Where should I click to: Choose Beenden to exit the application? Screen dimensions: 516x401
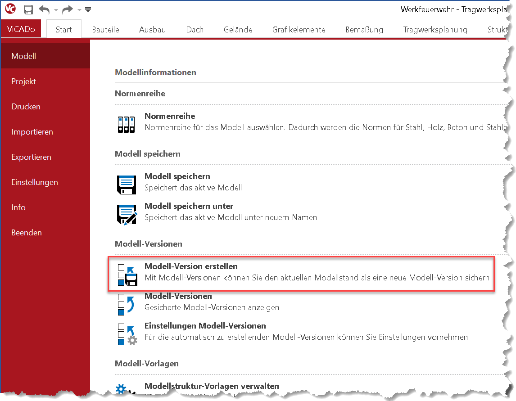point(45,233)
